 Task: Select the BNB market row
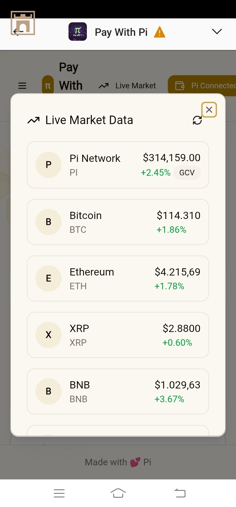click(x=118, y=391)
